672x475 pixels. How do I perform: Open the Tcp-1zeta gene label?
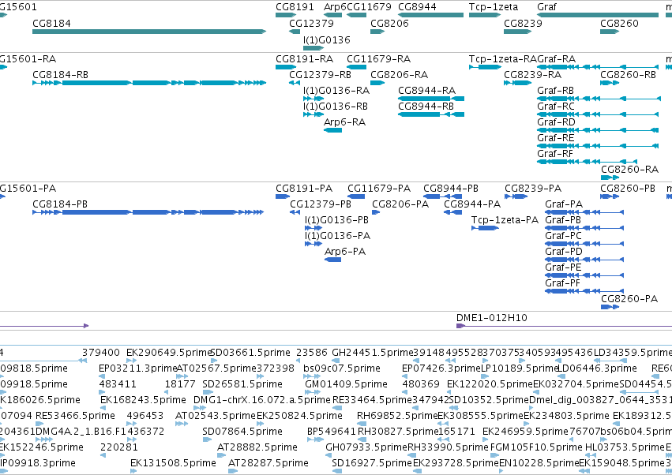tap(494, 7)
